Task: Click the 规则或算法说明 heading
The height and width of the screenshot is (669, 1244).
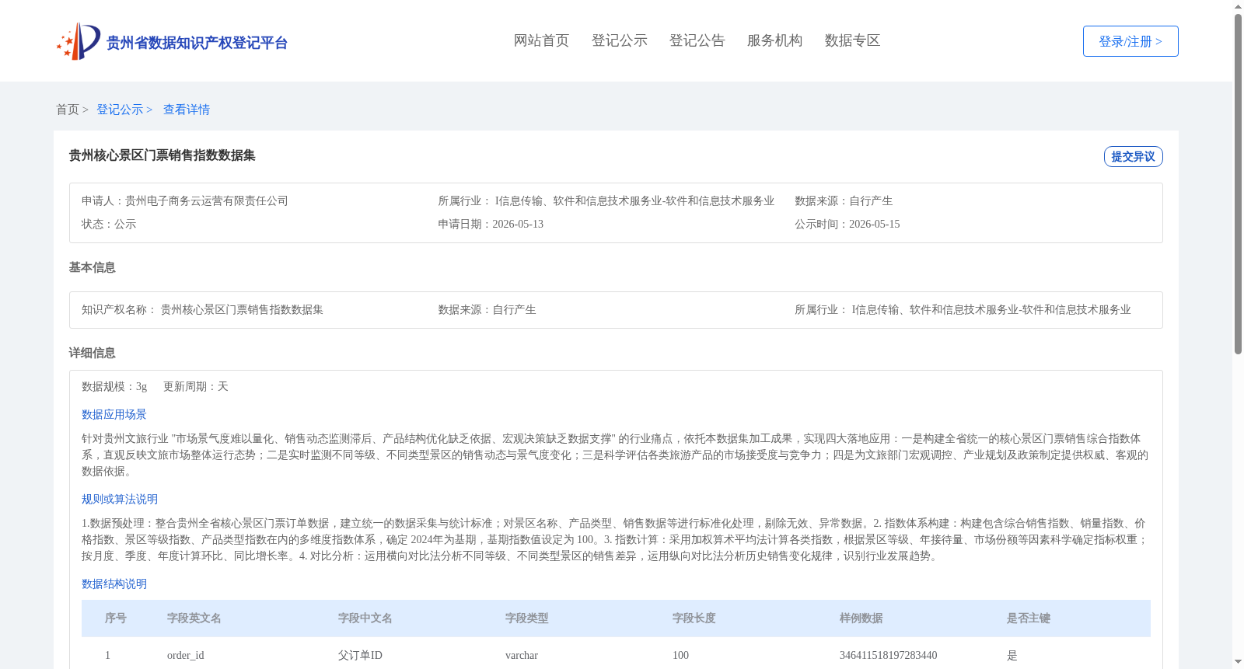Action: point(120,499)
